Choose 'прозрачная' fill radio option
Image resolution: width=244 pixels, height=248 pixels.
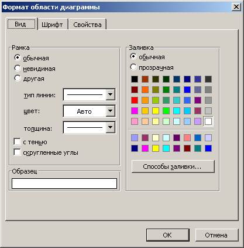pos(133,67)
